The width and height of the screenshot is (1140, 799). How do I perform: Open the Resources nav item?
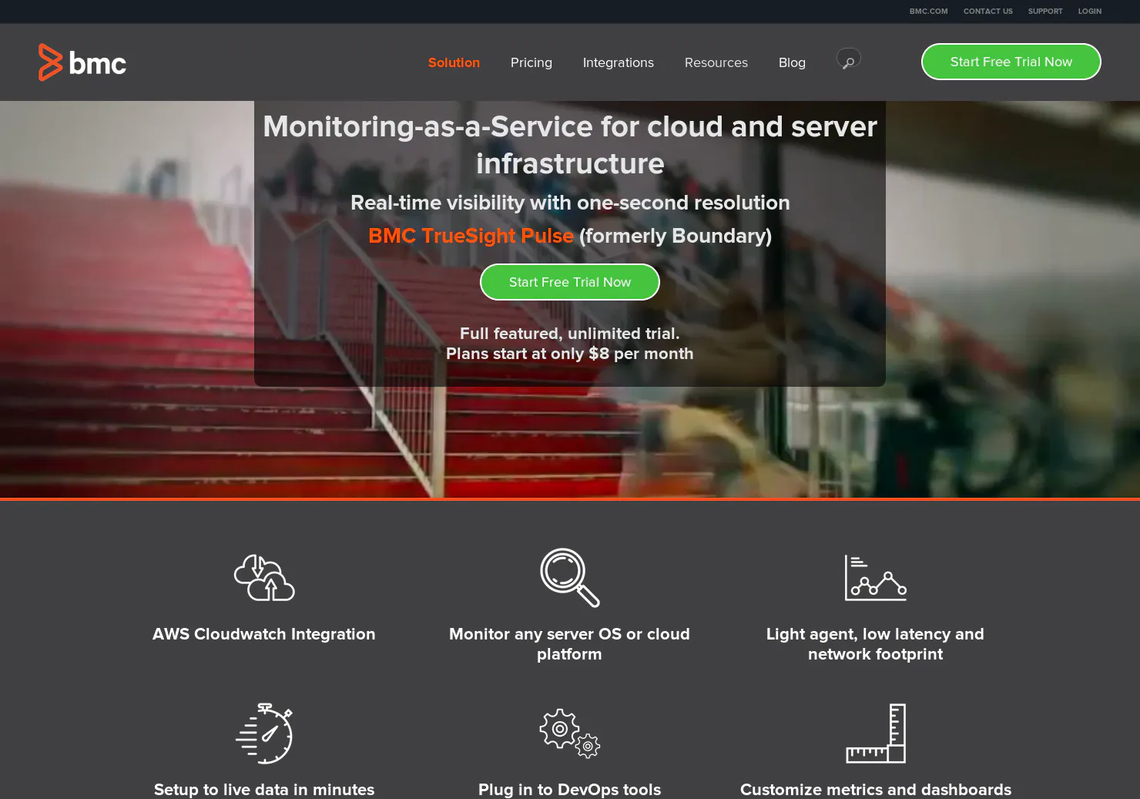pos(716,62)
